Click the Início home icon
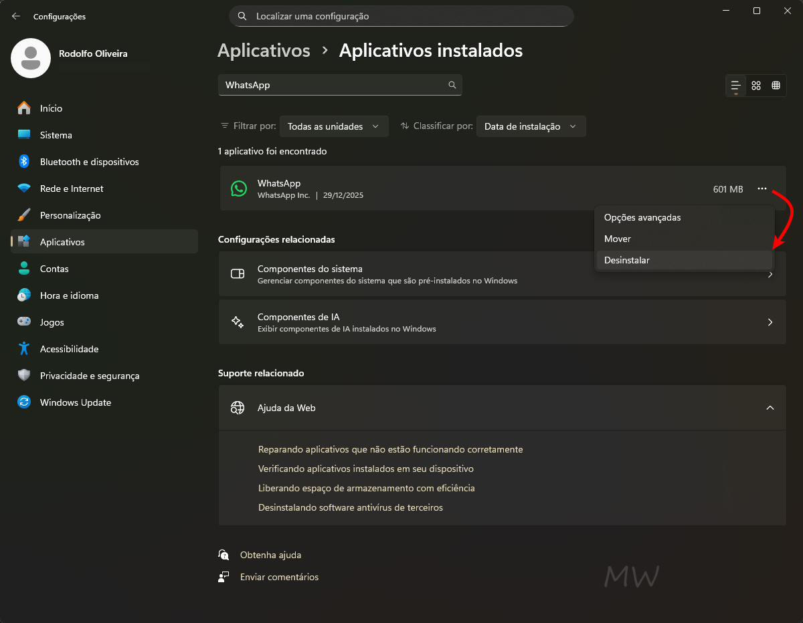803x623 pixels. coord(24,108)
